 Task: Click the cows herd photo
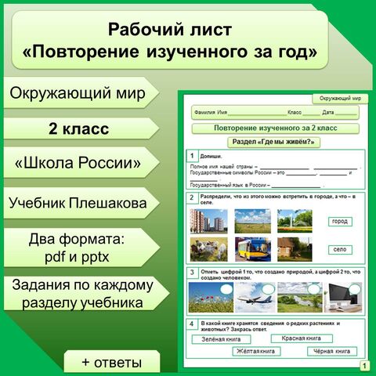tap(208, 249)
